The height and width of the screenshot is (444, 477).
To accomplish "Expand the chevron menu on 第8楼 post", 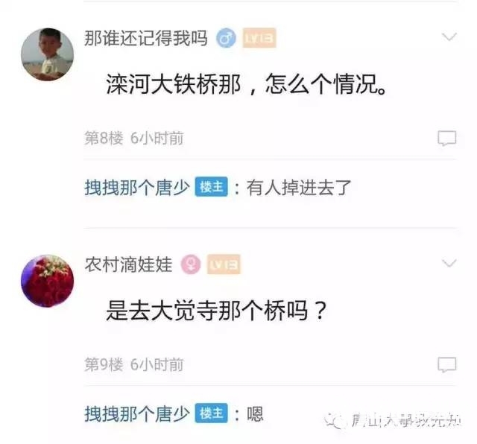I will point(449,37).
